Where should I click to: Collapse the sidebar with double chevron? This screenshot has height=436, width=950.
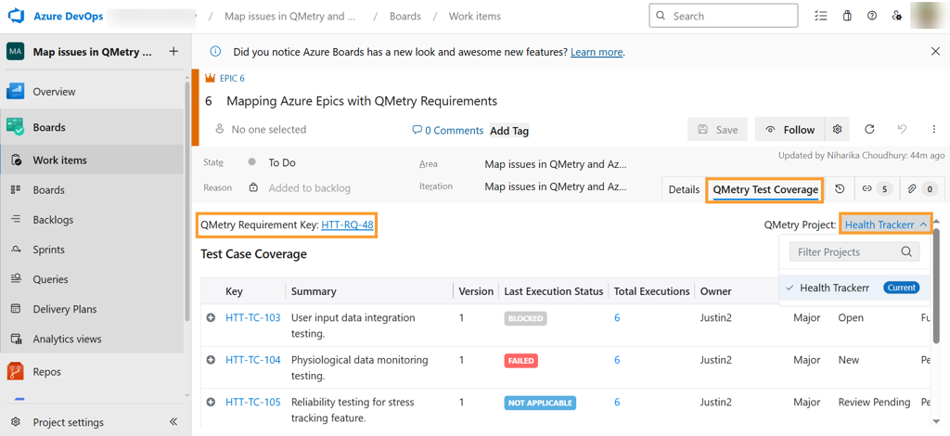(173, 422)
